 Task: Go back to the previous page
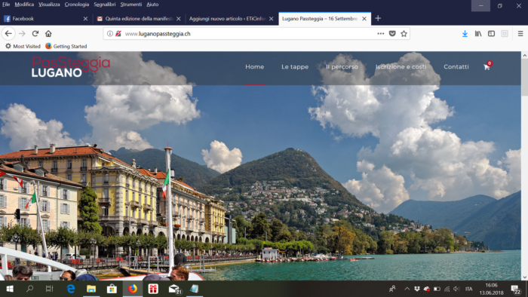click(8, 34)
